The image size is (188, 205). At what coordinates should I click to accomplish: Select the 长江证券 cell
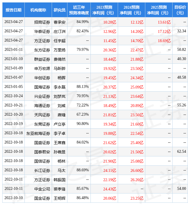click(x=42, y=171)
